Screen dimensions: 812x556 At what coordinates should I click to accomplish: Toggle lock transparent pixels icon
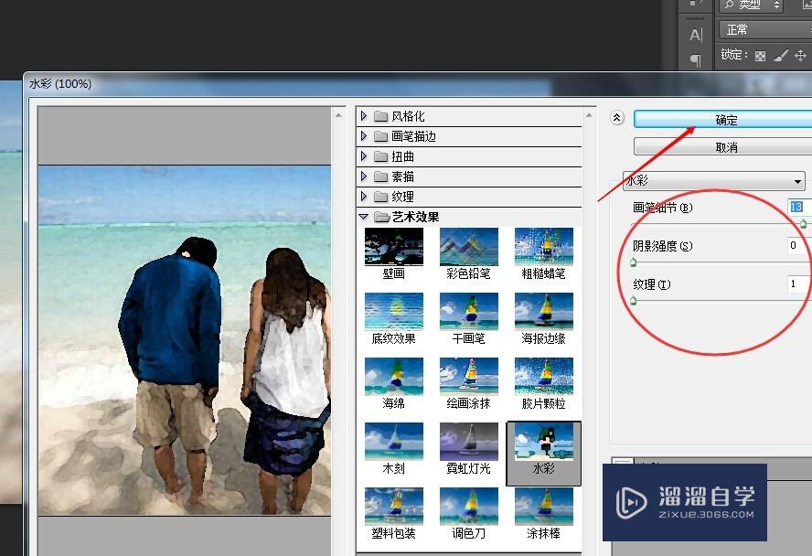[x=760, y=56]
